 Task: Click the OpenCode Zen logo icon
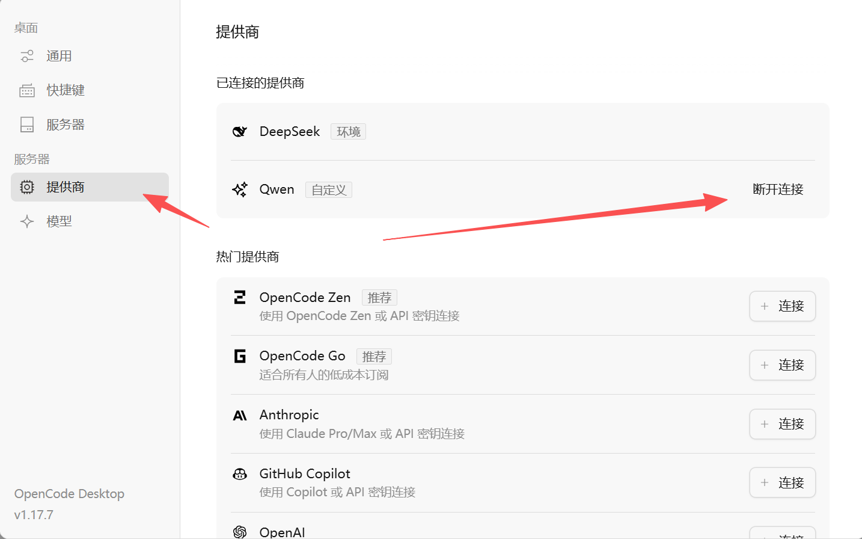240,297
